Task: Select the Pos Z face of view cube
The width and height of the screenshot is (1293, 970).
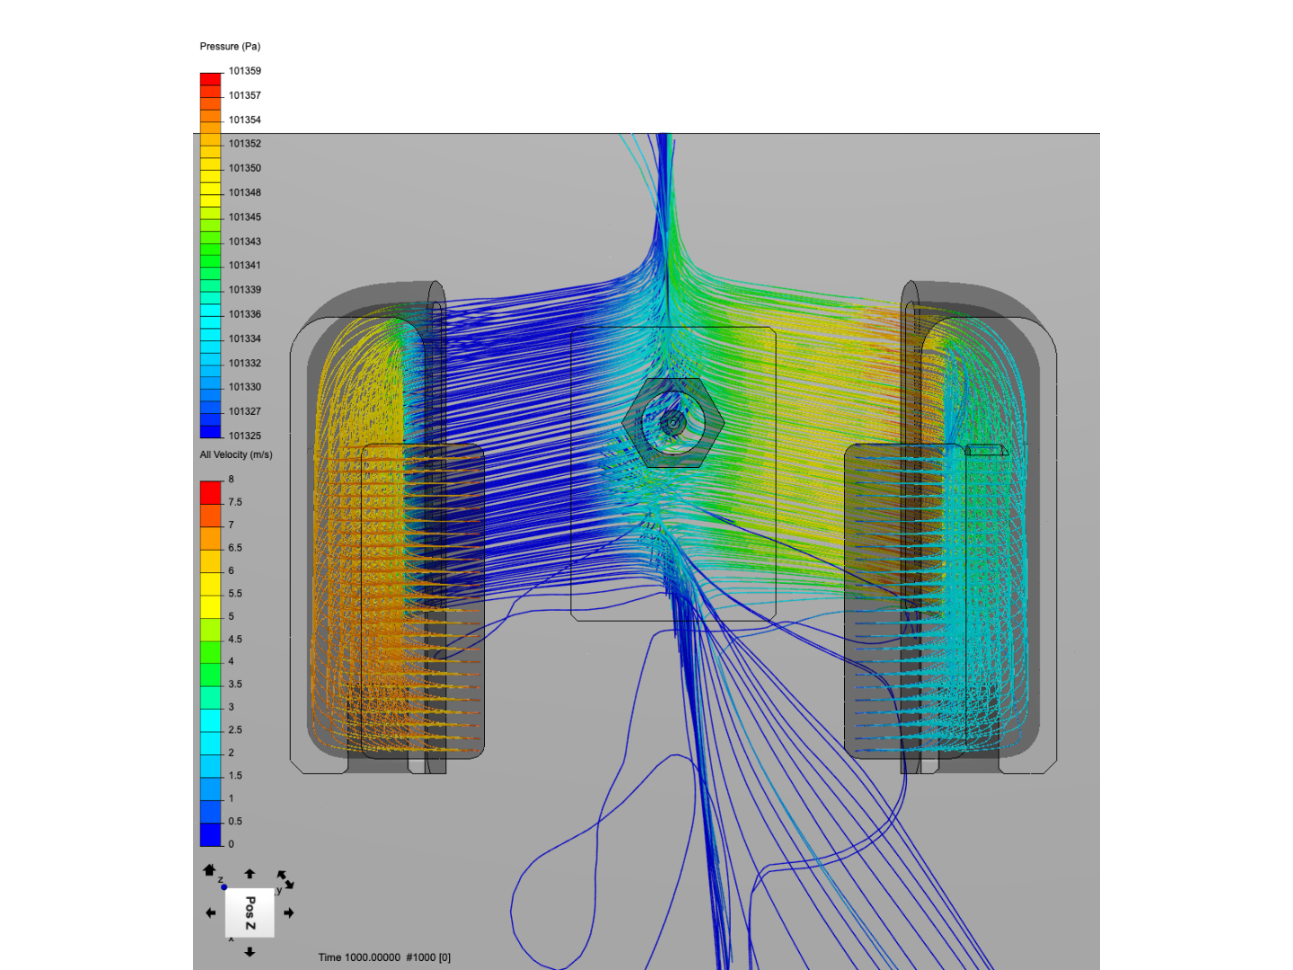Action: [250, 913]
